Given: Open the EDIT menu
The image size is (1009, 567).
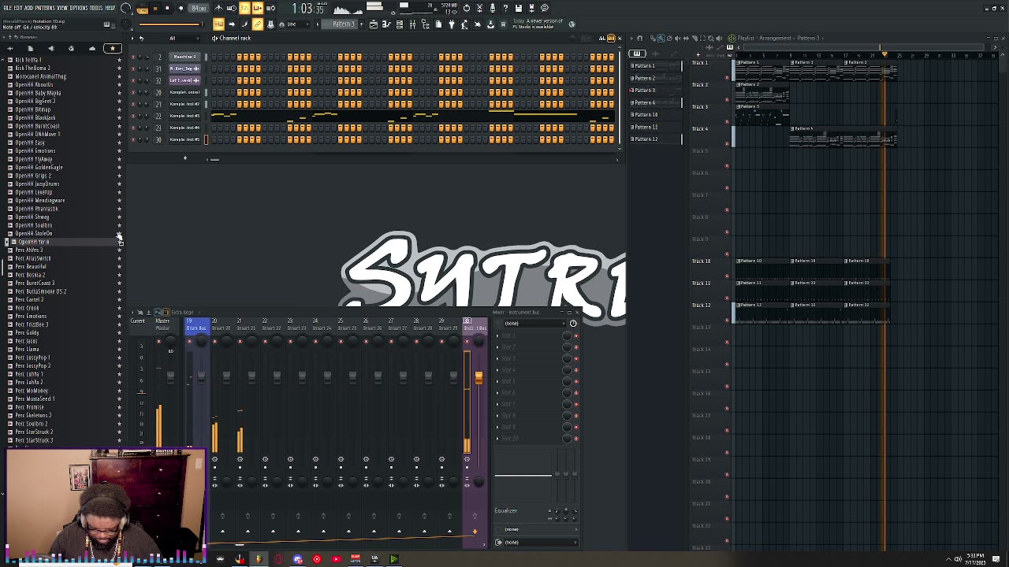Looking at the screenshot, I should tap(18, 8).
